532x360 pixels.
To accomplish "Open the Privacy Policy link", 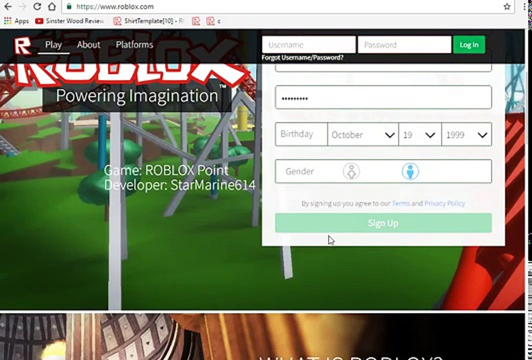I will point(445,203).
